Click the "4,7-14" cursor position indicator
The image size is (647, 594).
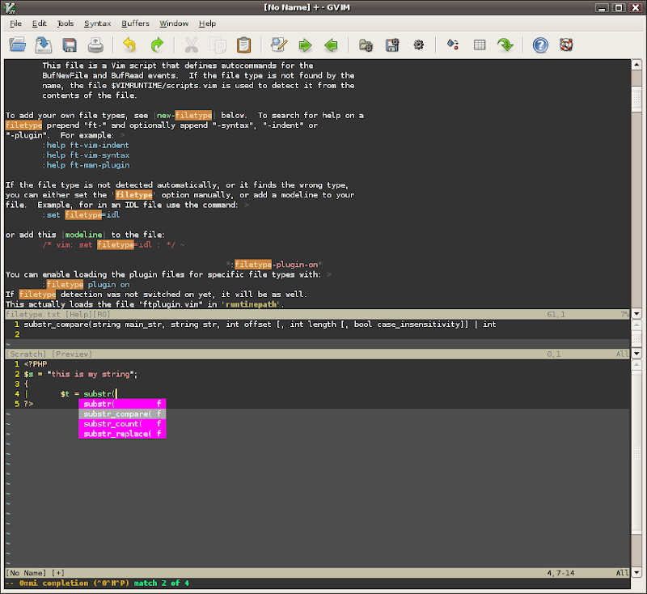pyautogui.click(x=560, y=572)
